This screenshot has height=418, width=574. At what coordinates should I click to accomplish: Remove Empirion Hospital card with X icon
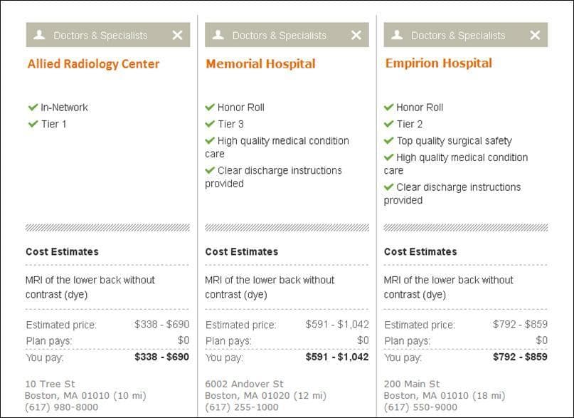[535, 35]
